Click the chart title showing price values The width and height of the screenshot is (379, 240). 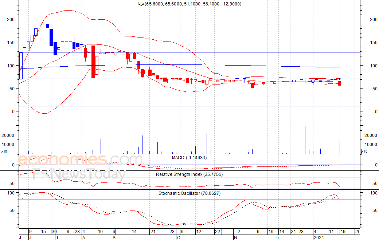click(x=189, y=4)
